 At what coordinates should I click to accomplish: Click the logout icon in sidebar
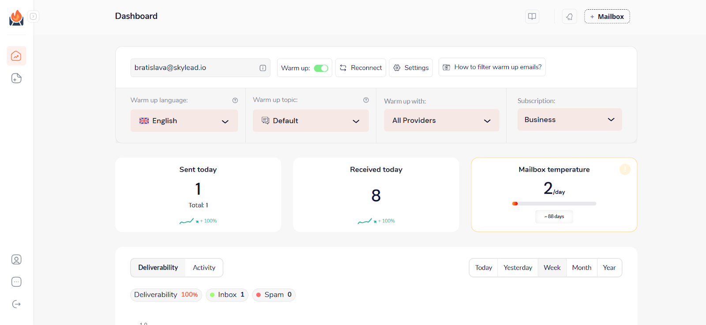(x=16, y=304)
